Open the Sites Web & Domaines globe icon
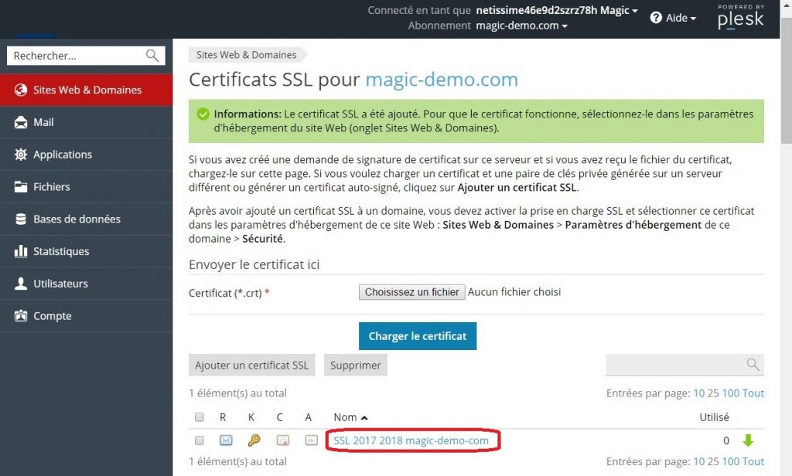The height and width of the screenshot is (476, 792). click(21, 90)
